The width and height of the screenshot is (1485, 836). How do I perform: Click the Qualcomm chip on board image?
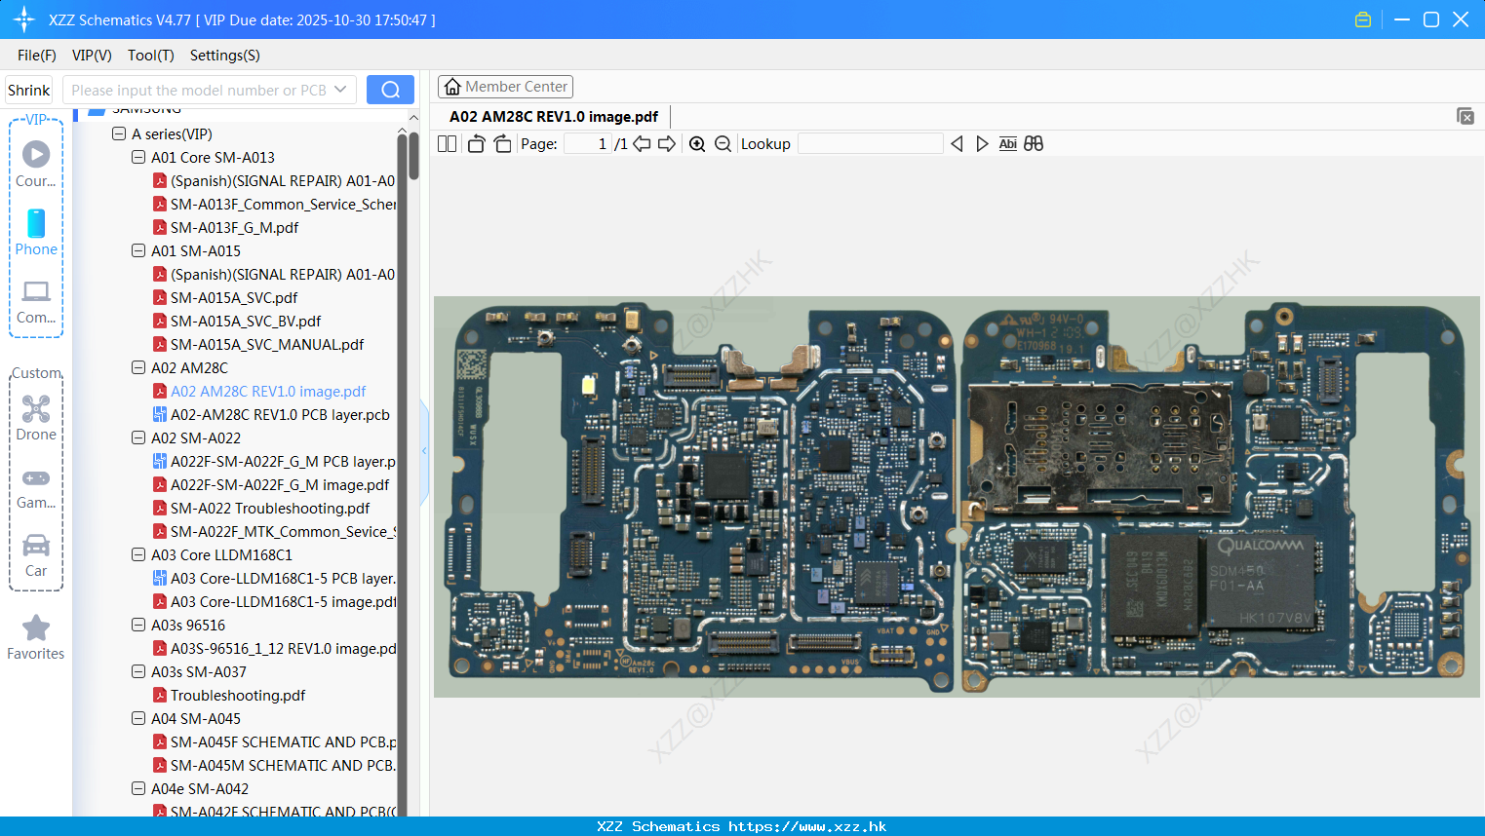[x=1260, y=582]
